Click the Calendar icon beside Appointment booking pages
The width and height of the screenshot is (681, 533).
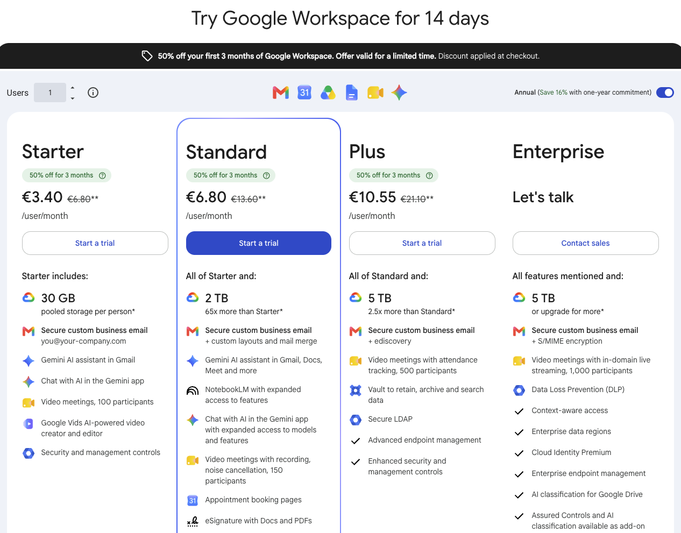tap(193, 501)
